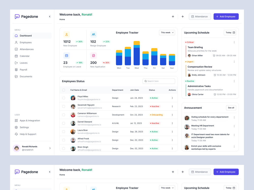Click Attendance in the lower duplicate dashboard
The width and height of the screenshot is (254, 190).
[x=200, y=172]
